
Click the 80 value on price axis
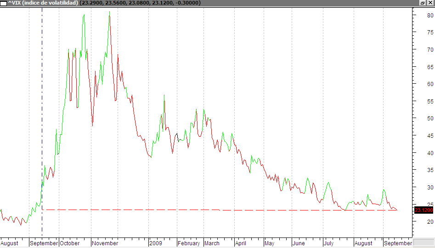pos(430,16)
